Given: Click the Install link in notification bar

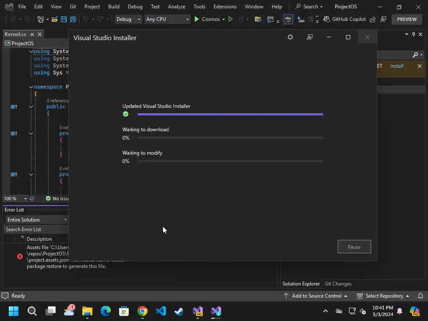Looking at the screenshot, I should click(x=397, y=66).
